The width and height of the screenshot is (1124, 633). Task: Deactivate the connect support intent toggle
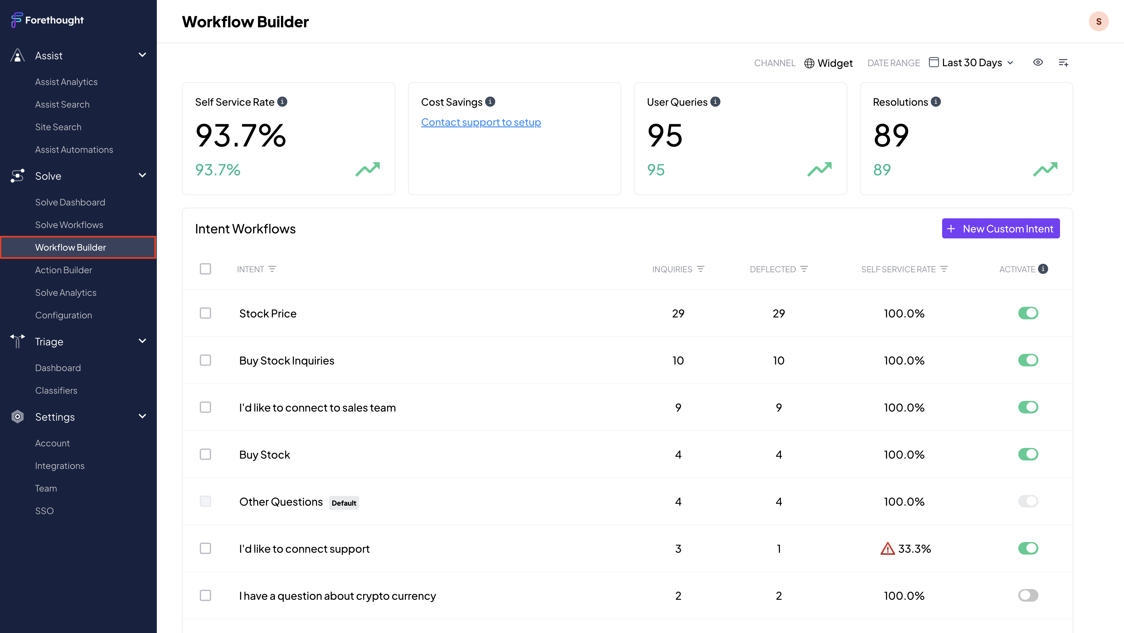click(x=1028, y=549)
